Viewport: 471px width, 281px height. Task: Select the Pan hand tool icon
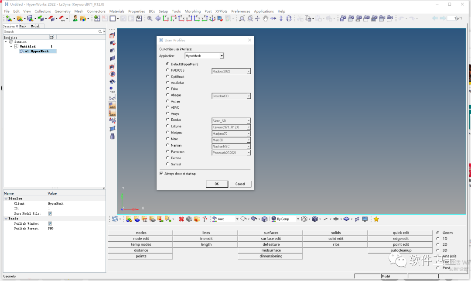pos(265,19)
